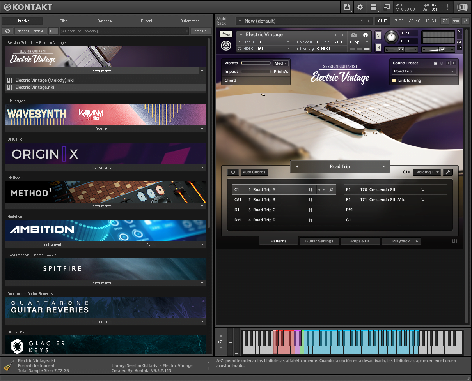Open the Vibrato Med dropdown
Screen dimensions: 472x381
point(281,64)
